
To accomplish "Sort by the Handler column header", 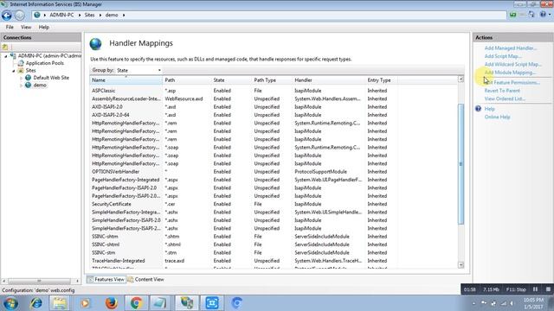I will [x=329, y=80].
